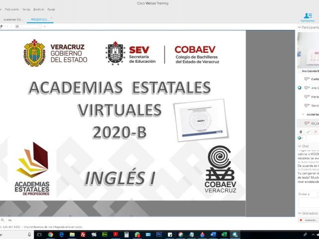Click the INGLÉS I document thumbnail on the slide
319x239 pixels.
(x=201, y=120)
